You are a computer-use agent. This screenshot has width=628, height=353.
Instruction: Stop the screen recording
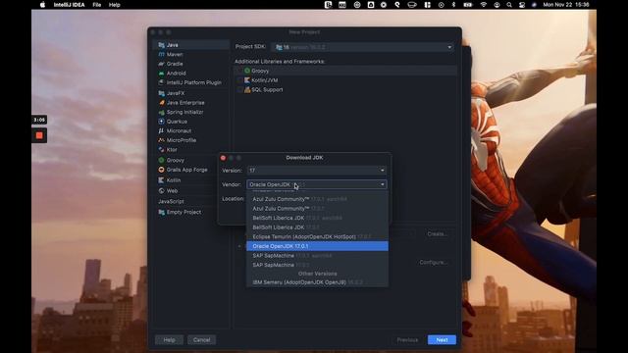coord(39,135)
